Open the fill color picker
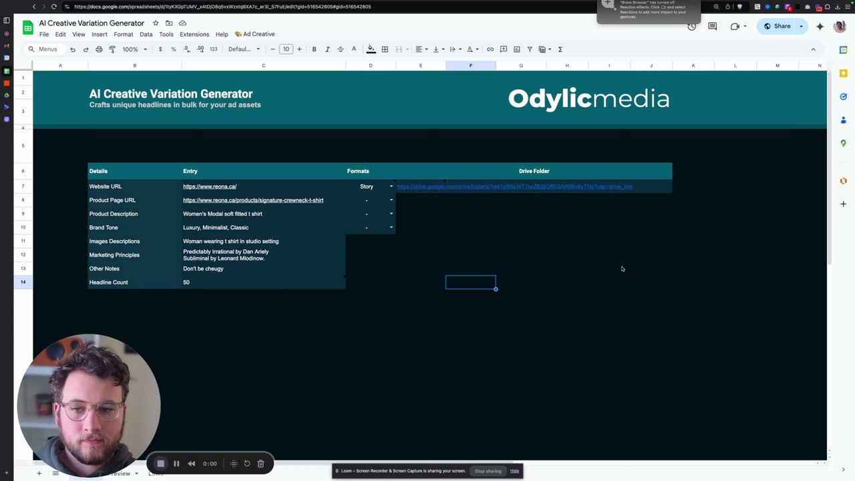This screenshot has width=855, height=481. point(371,49)
